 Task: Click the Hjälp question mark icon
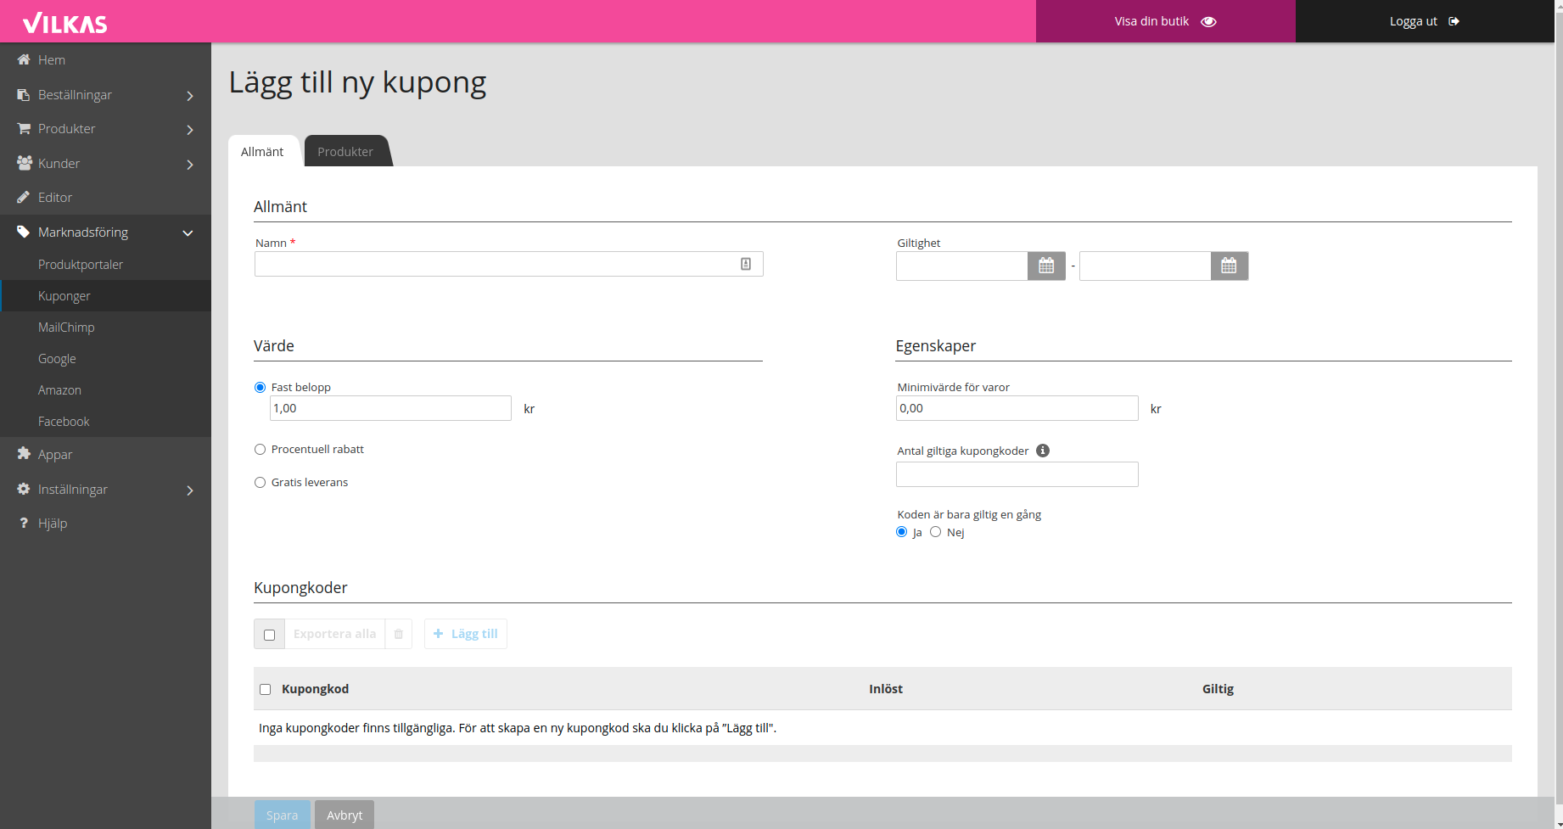pyautogui.click(x=24, y=523)
